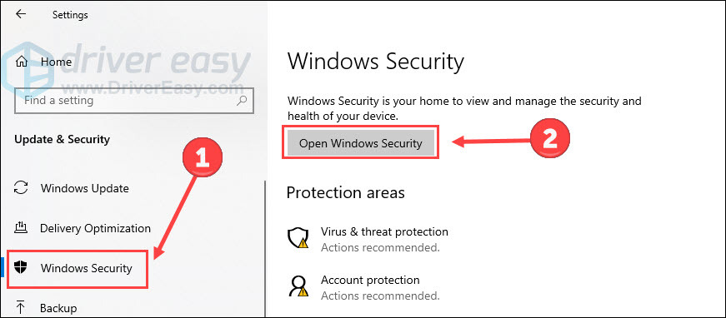Screen dimensions: 726x318
Task: Open the Home settings page
Action: (56, 62)
